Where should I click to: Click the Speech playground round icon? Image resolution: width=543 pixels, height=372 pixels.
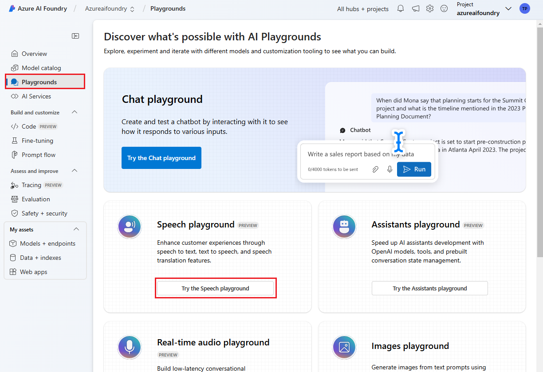click(130, 227)
